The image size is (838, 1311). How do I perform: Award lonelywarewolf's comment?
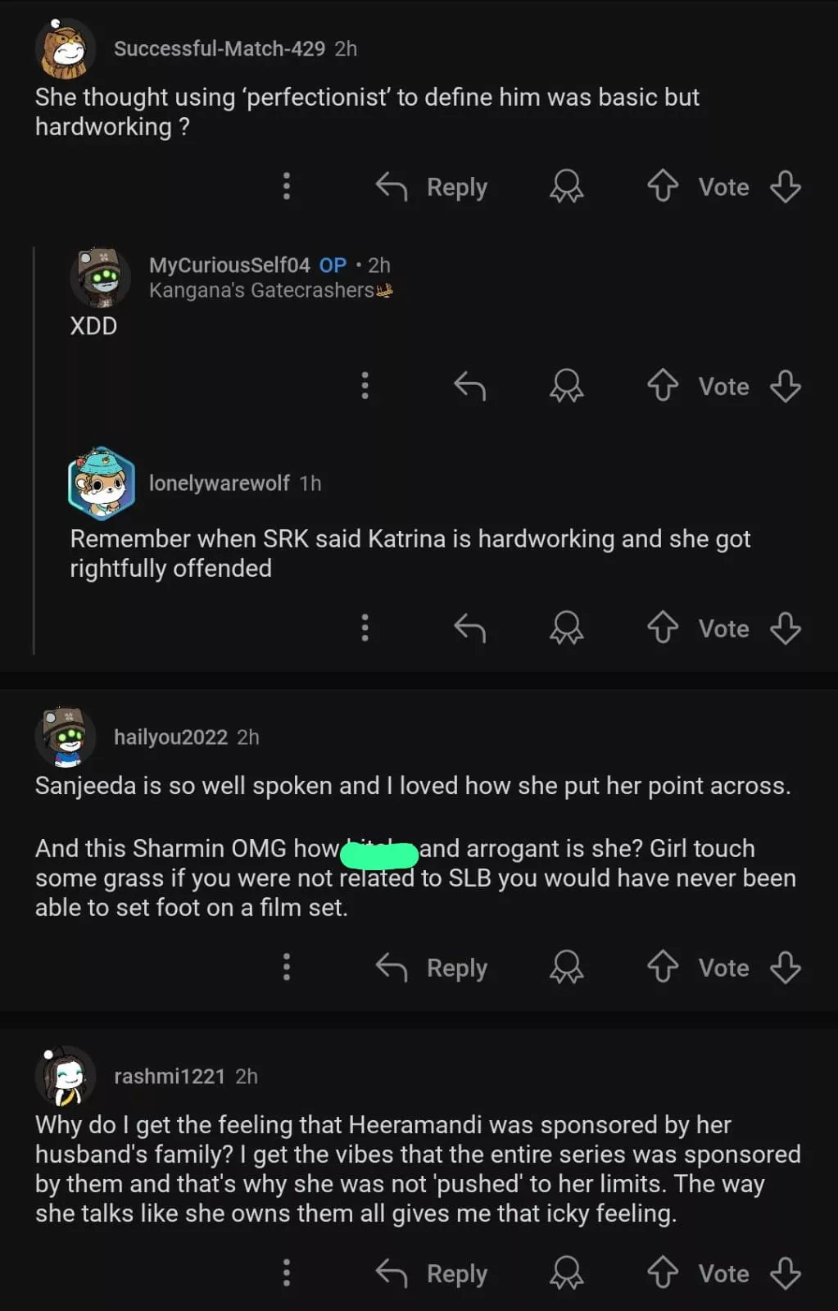coord(566,628)
